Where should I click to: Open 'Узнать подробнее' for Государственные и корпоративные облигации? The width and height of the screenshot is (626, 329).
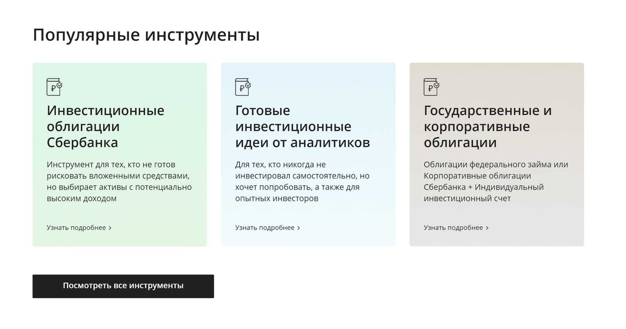pyautogui.click(x=456, y=228)
